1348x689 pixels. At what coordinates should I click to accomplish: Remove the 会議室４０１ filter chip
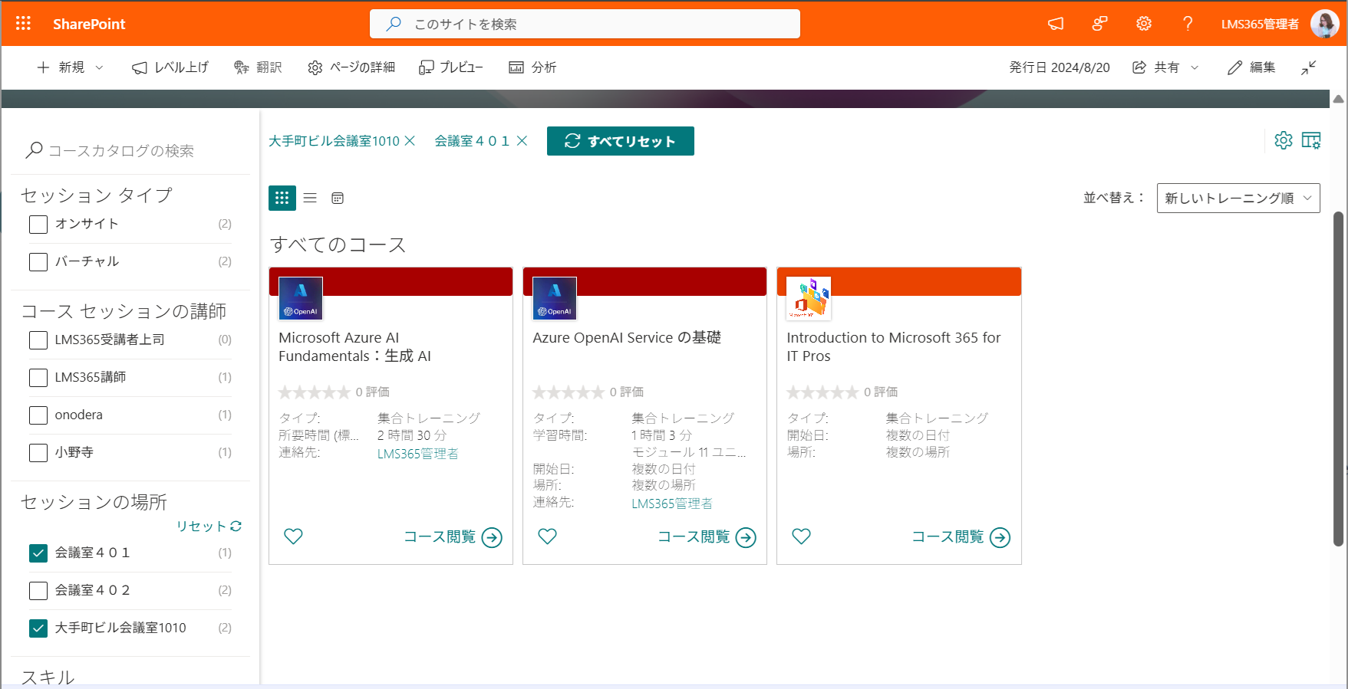click(522, 141)
